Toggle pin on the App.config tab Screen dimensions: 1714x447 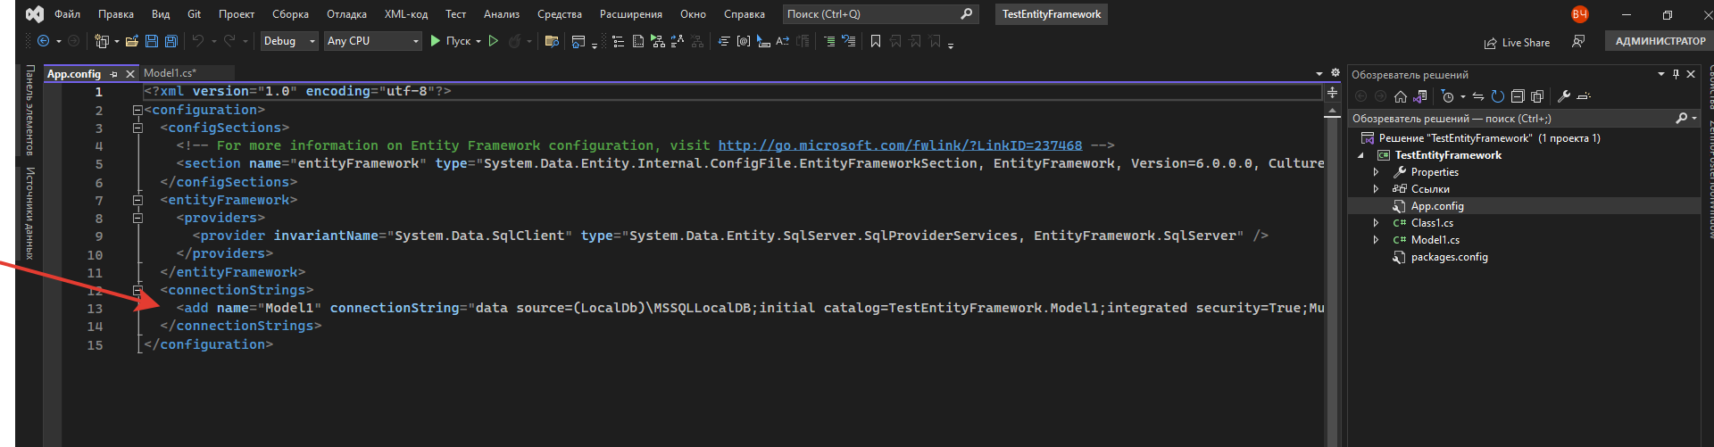[114, 74]
